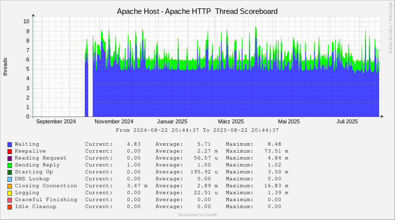Click the Closing Connection current 3.47 m
Image resolution: width=395 pixels, height=220 pixels.
pyautogui.click(x=137, y=186)
